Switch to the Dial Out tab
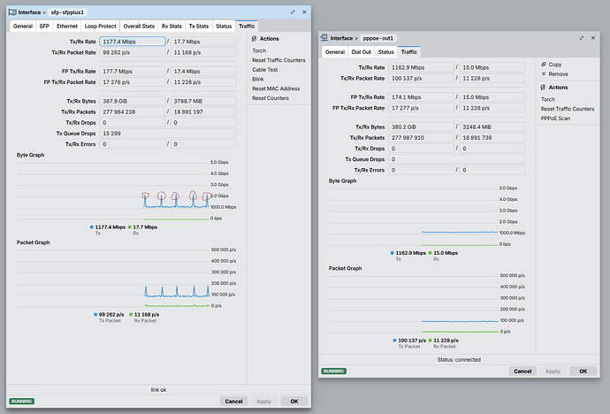610x414 pixels. [x=362, y=52]
